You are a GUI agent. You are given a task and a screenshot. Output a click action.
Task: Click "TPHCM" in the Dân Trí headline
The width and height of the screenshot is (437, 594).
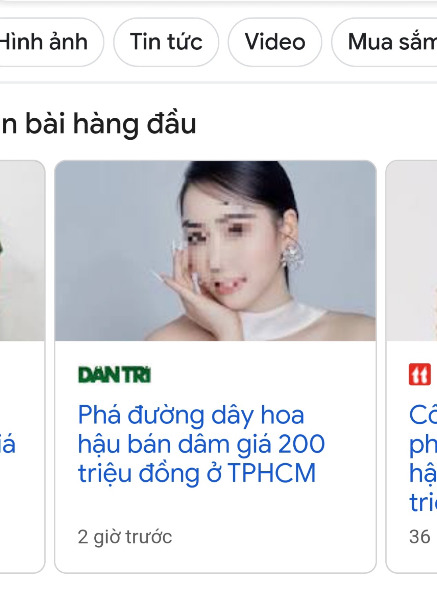[272, 473]
